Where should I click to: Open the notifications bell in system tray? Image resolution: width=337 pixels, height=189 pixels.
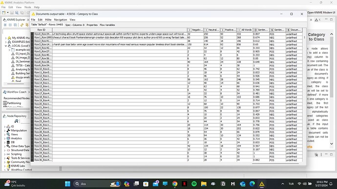[331, 184]
